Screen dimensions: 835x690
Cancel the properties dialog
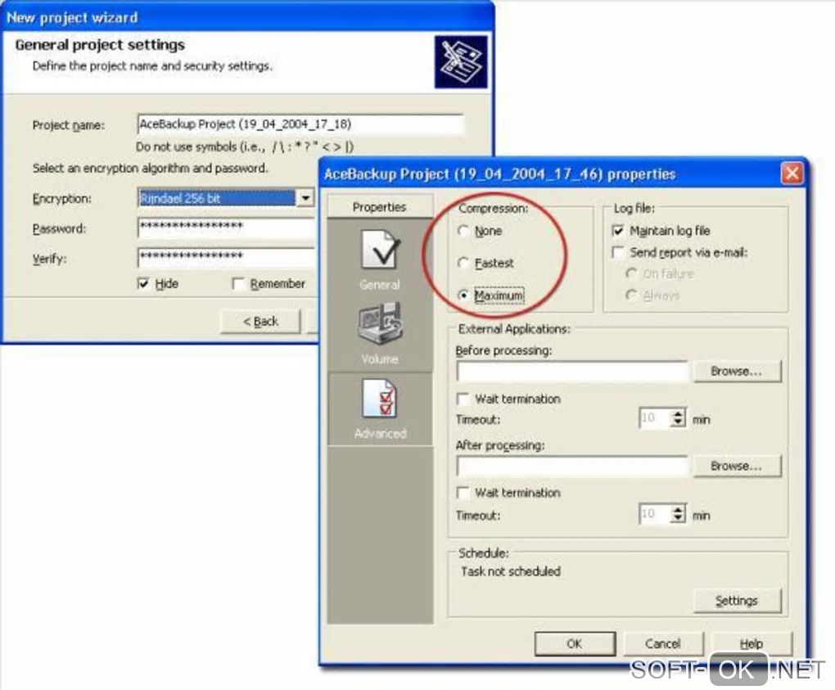(663, 643)
